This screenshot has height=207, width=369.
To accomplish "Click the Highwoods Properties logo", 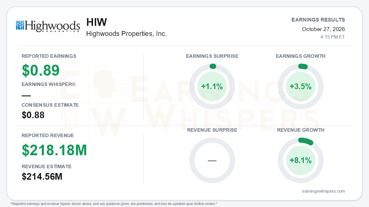I will (48, 26).
